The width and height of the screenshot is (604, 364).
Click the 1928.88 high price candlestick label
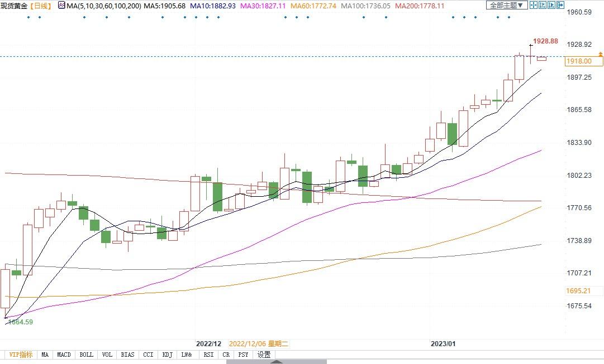(x=545, y=41)
